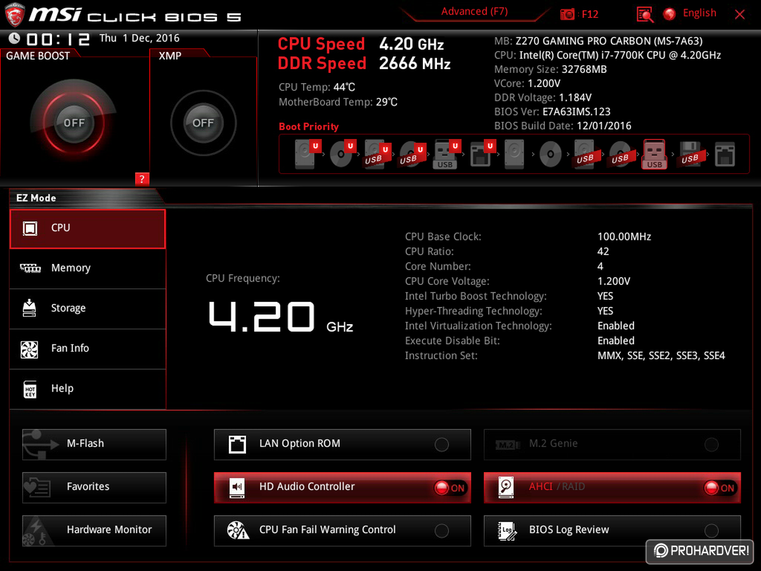
Task: Open the Storage section in EZ Mode sidebar
Action: pyautogui.click(x=88, y=308)
